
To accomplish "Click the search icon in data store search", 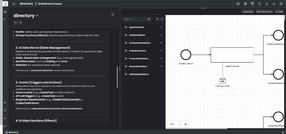I will coord(149,19).
